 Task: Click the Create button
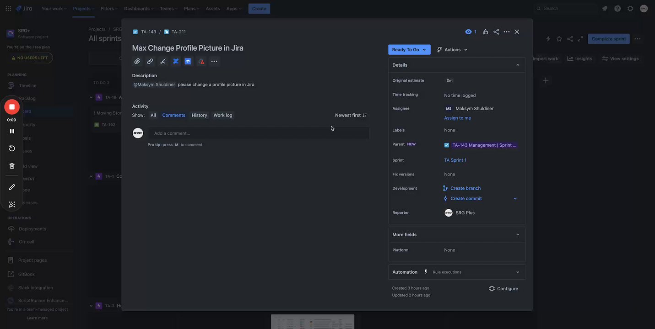click(x=259, y=9)
